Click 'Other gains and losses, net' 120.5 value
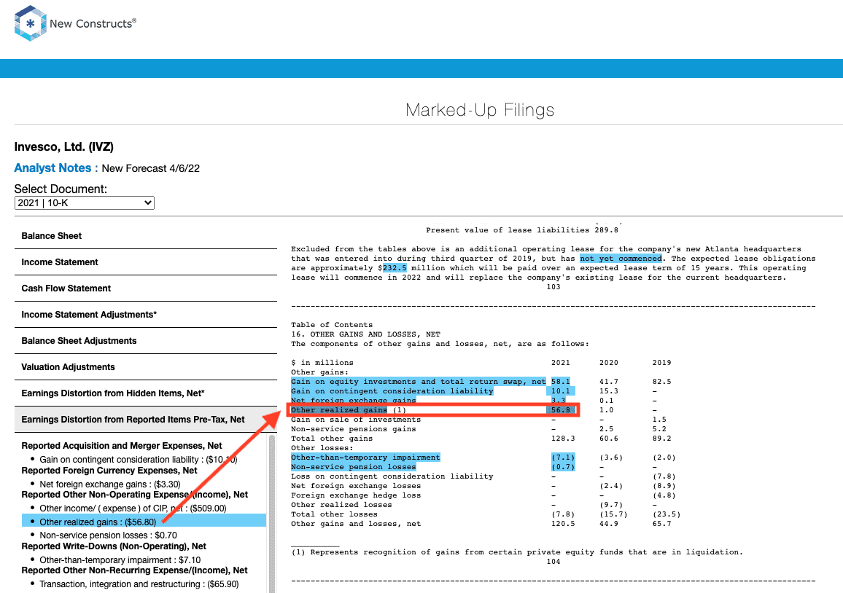Image resolution: width=843 pixels, height=593 pixels. (563, 524)
